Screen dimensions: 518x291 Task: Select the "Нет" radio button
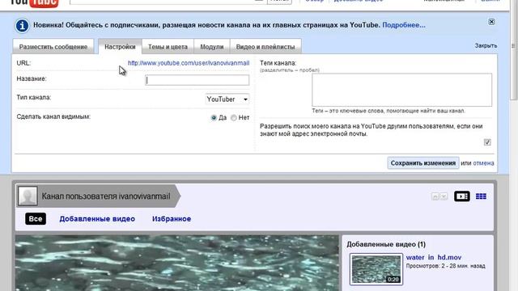234,118
